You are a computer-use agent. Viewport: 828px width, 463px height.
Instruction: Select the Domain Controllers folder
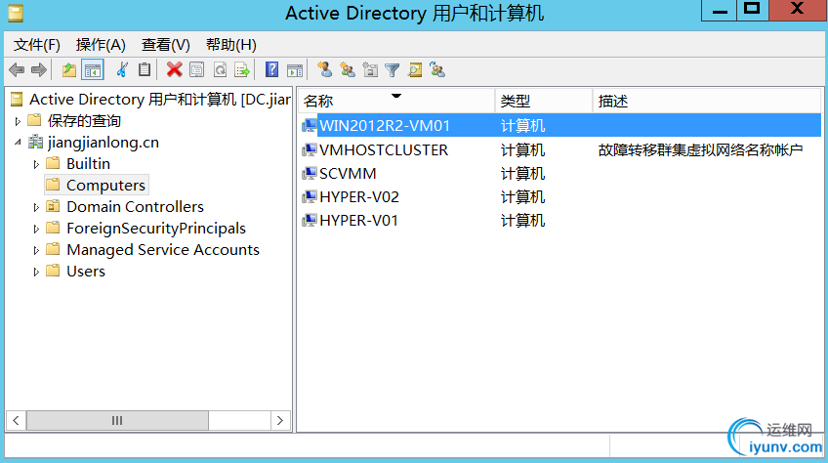pos(135,206)
